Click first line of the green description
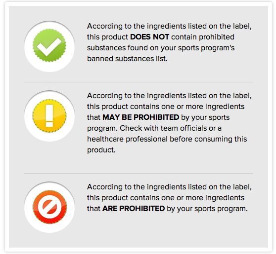 click(x=169, y=26)
